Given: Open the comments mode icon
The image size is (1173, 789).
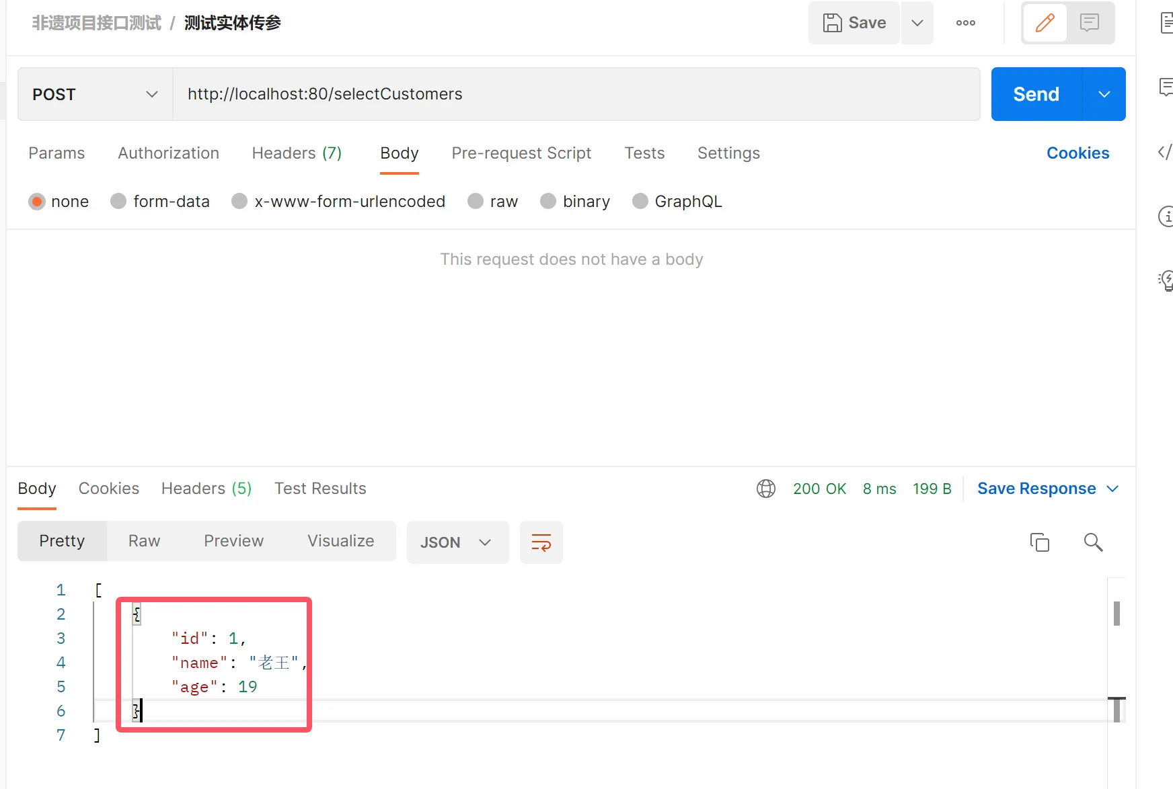Looking at the screenshot, I should point(1089,23).
